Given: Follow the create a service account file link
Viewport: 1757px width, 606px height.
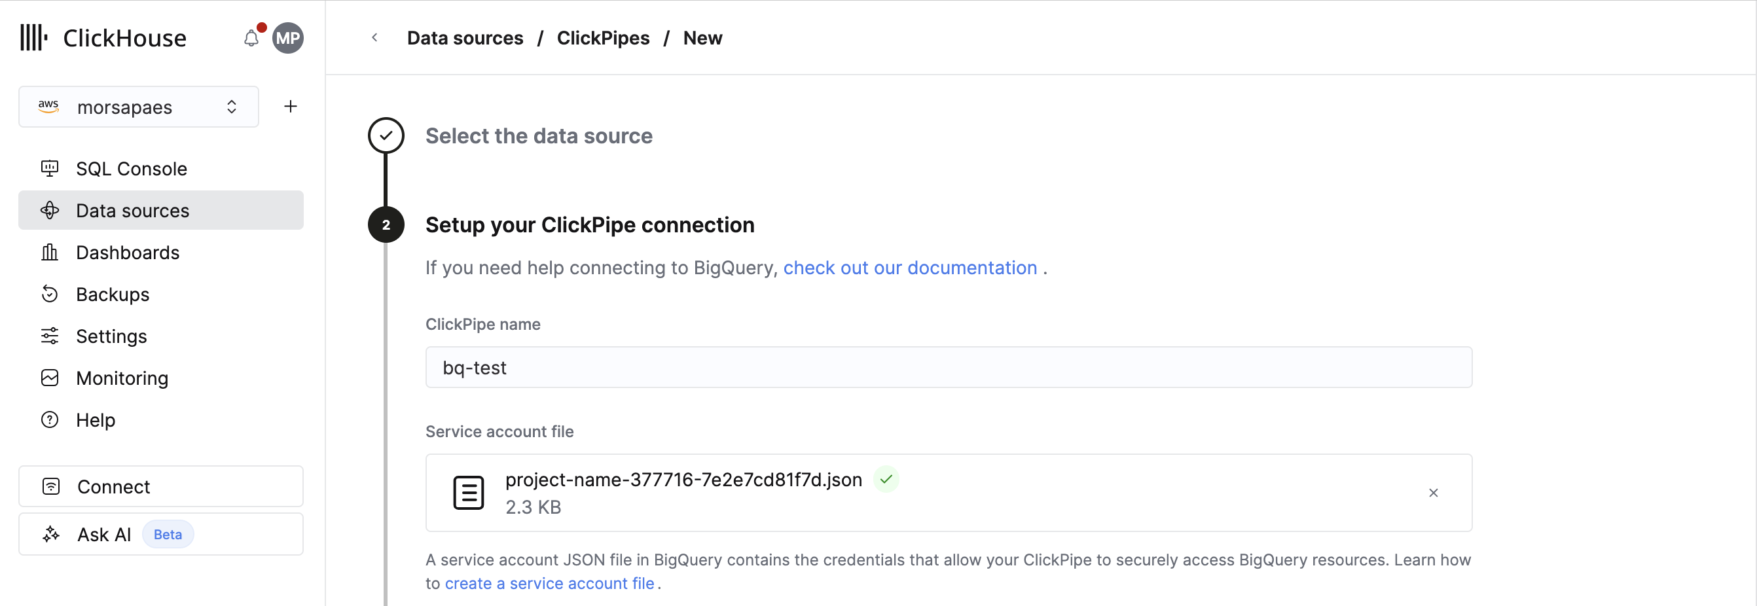Looking at the screenshot, I should click(x=549, y=583).
